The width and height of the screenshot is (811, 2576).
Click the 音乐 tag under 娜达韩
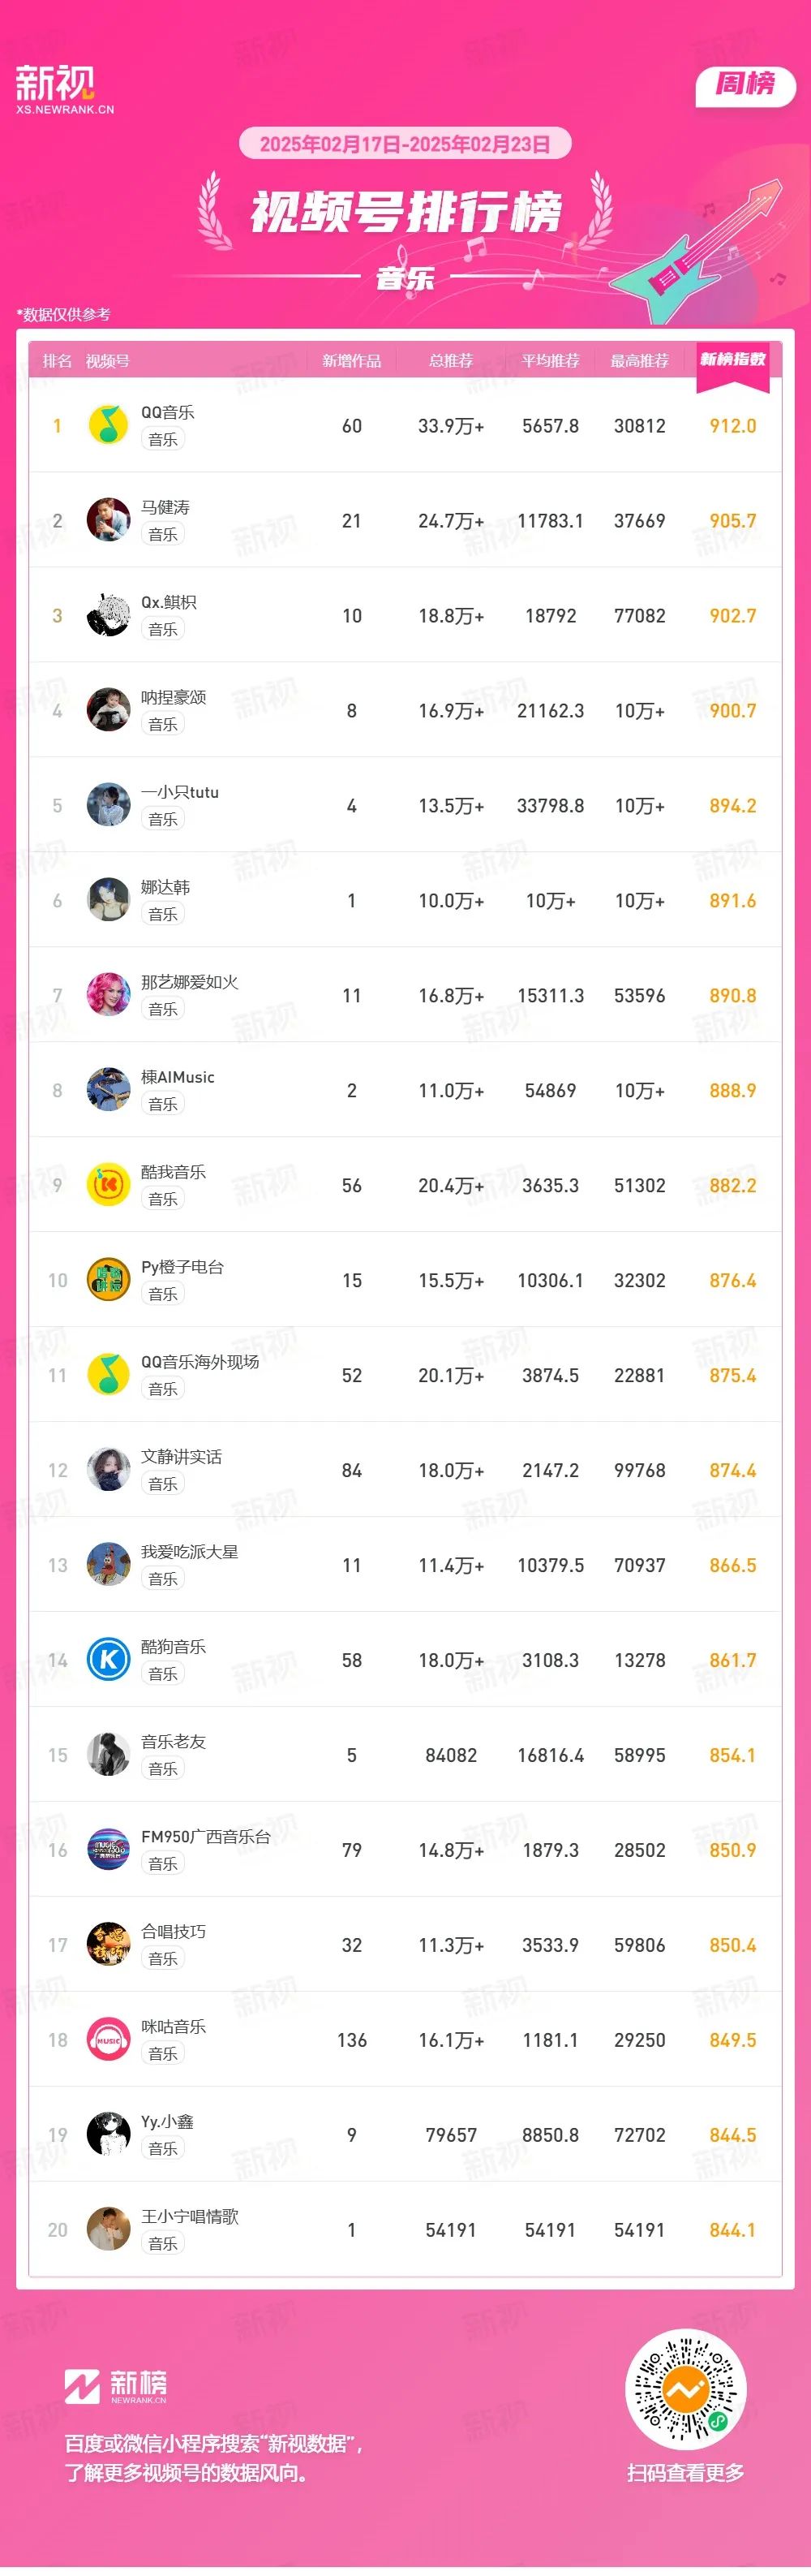coord(163,914)
